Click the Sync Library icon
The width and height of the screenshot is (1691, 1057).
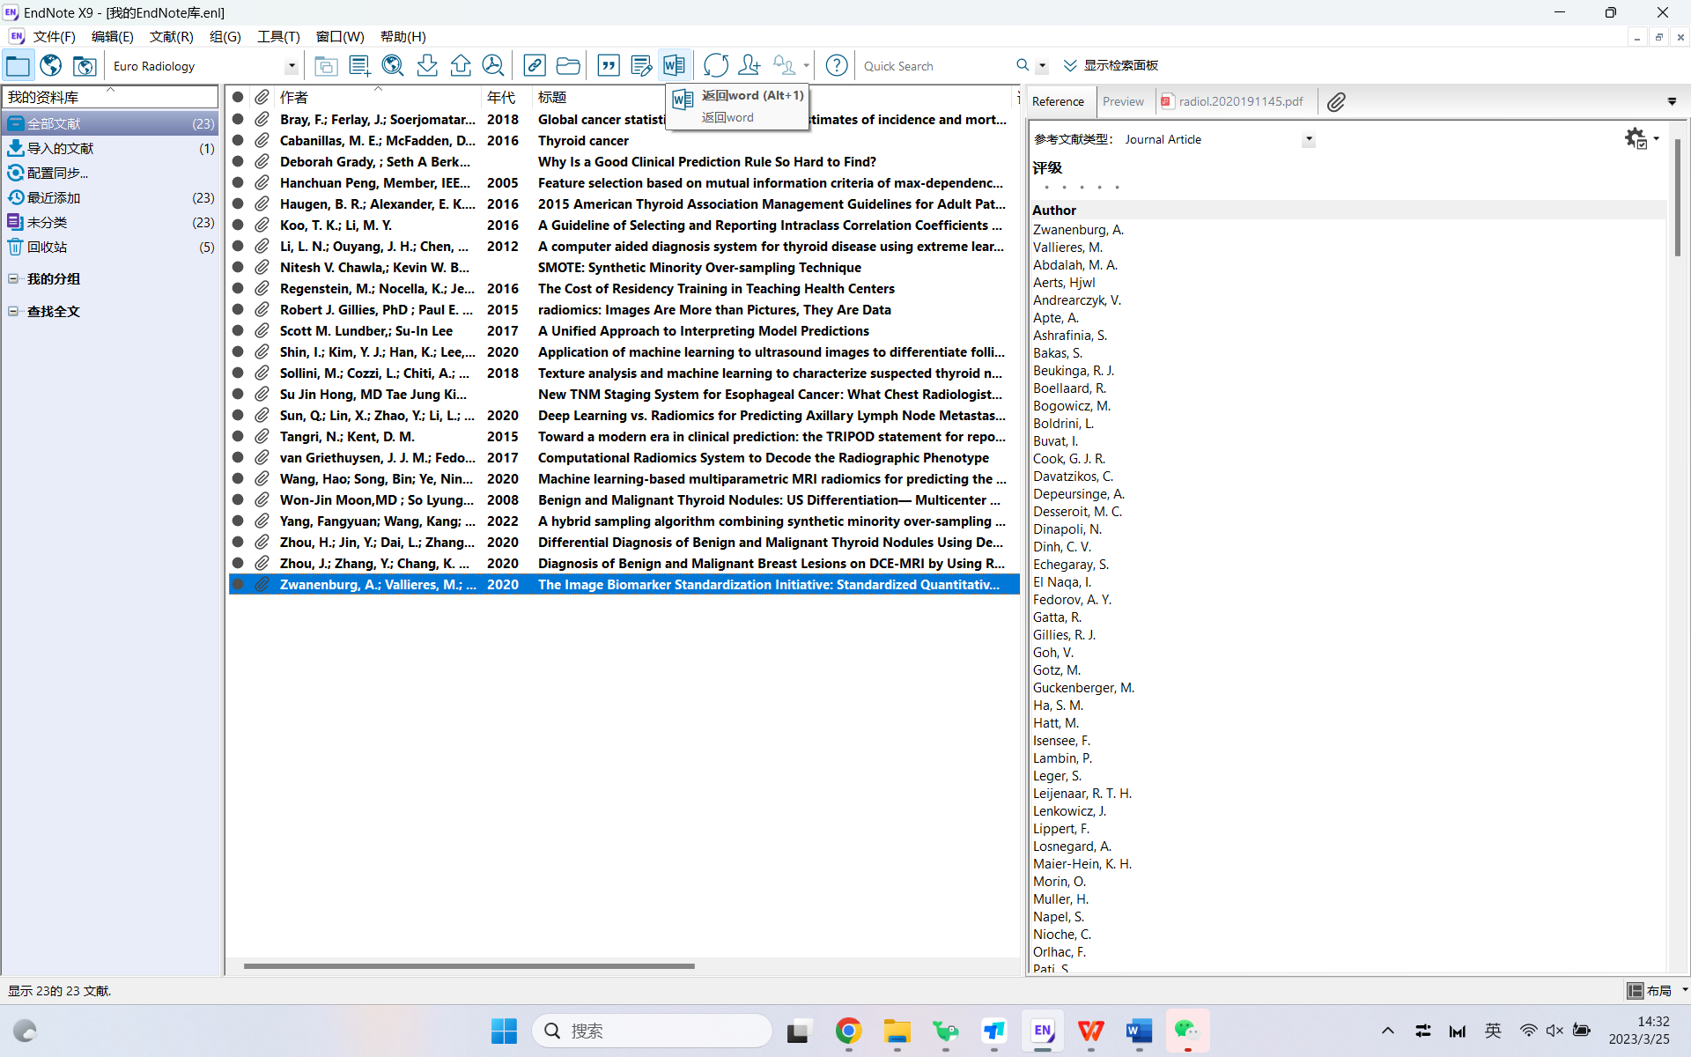716,65
